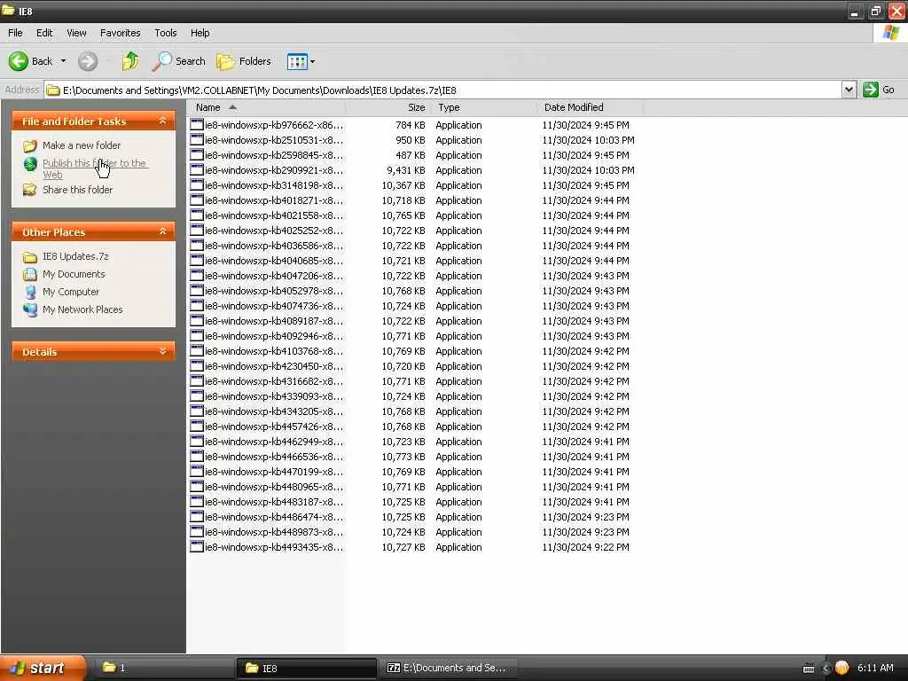Select the file name ie8-windowsxp-kb4457426-x8…
This screenshot has width=908, height=681.
(274, 427)
